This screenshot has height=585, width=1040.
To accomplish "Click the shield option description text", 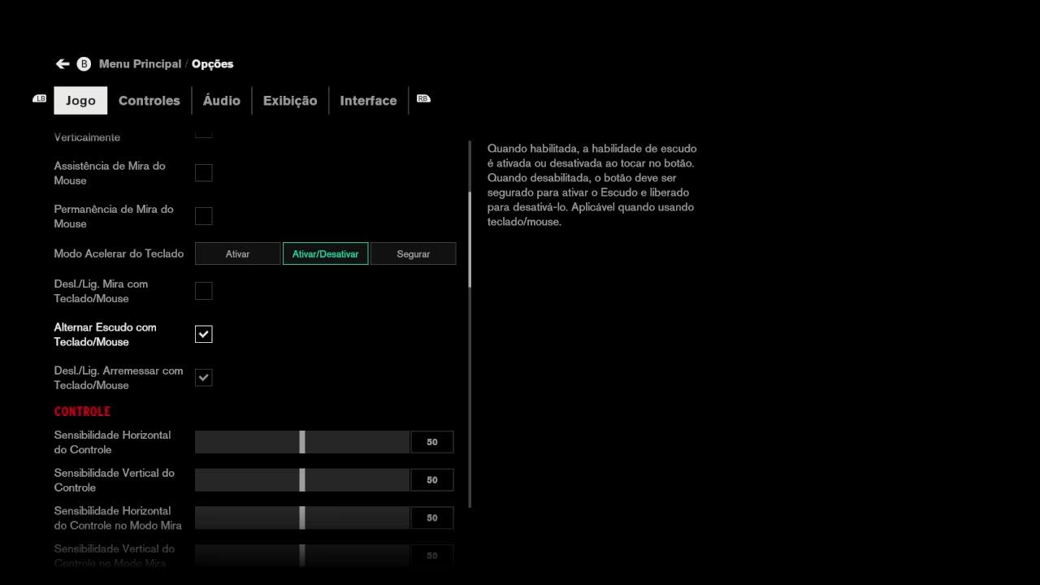I will [591, 185].
